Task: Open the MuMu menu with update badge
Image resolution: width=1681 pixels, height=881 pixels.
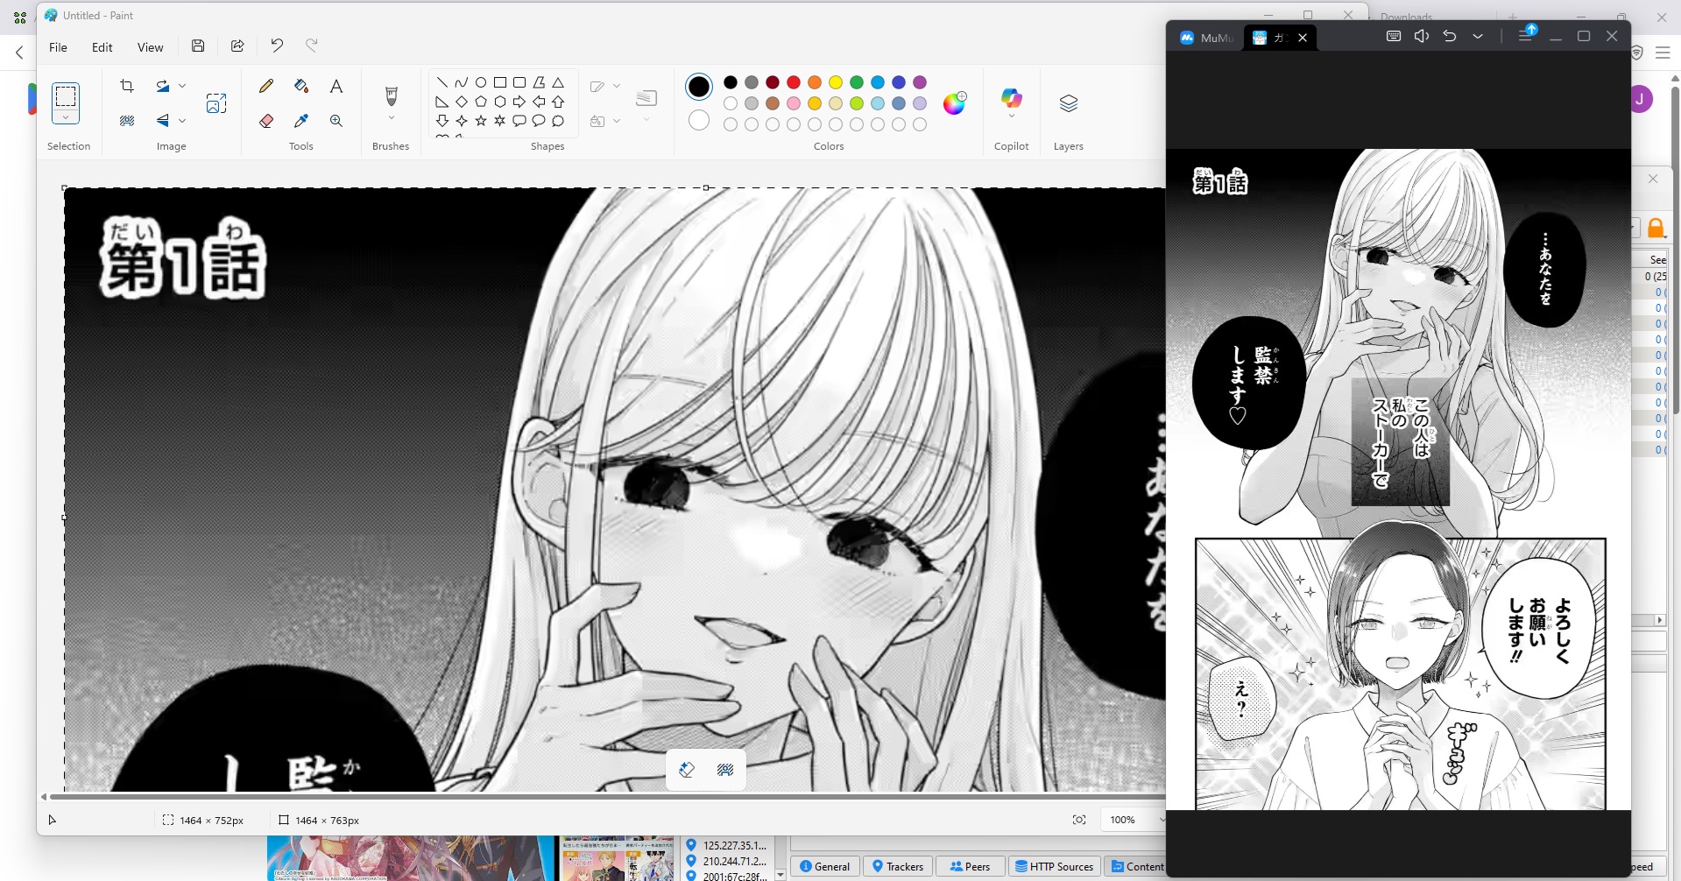Action: [1526, 34]
